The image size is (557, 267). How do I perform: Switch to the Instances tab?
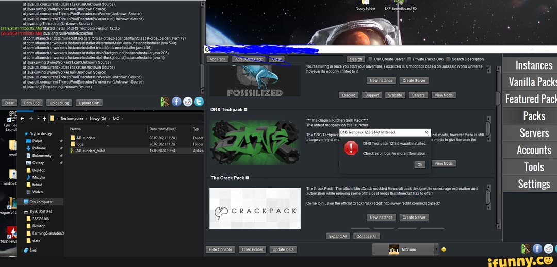(x=533, y=65)
